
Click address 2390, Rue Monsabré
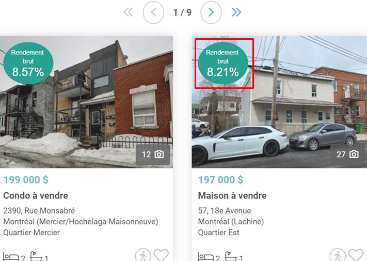tap(39, 211)
